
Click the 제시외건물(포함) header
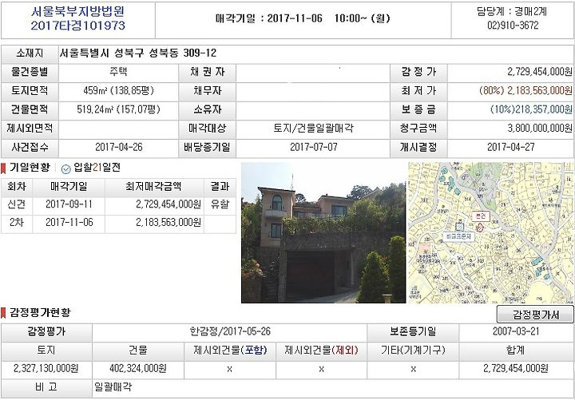point(230,350)
